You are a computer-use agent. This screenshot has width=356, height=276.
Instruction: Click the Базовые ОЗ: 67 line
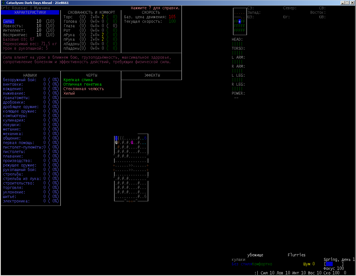19,39
